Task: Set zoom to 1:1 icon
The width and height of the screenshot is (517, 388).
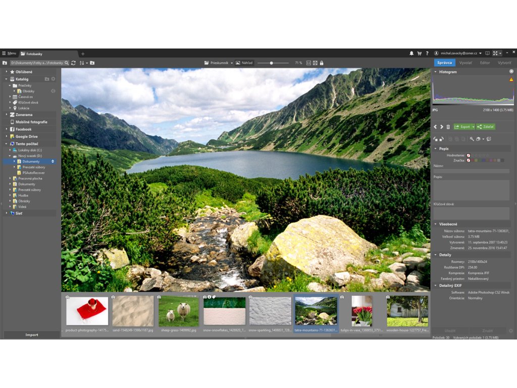Action: 308,63
